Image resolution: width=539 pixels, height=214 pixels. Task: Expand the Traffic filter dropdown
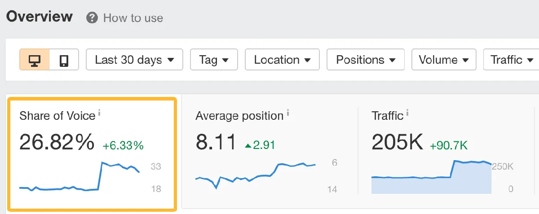(511, 60)
